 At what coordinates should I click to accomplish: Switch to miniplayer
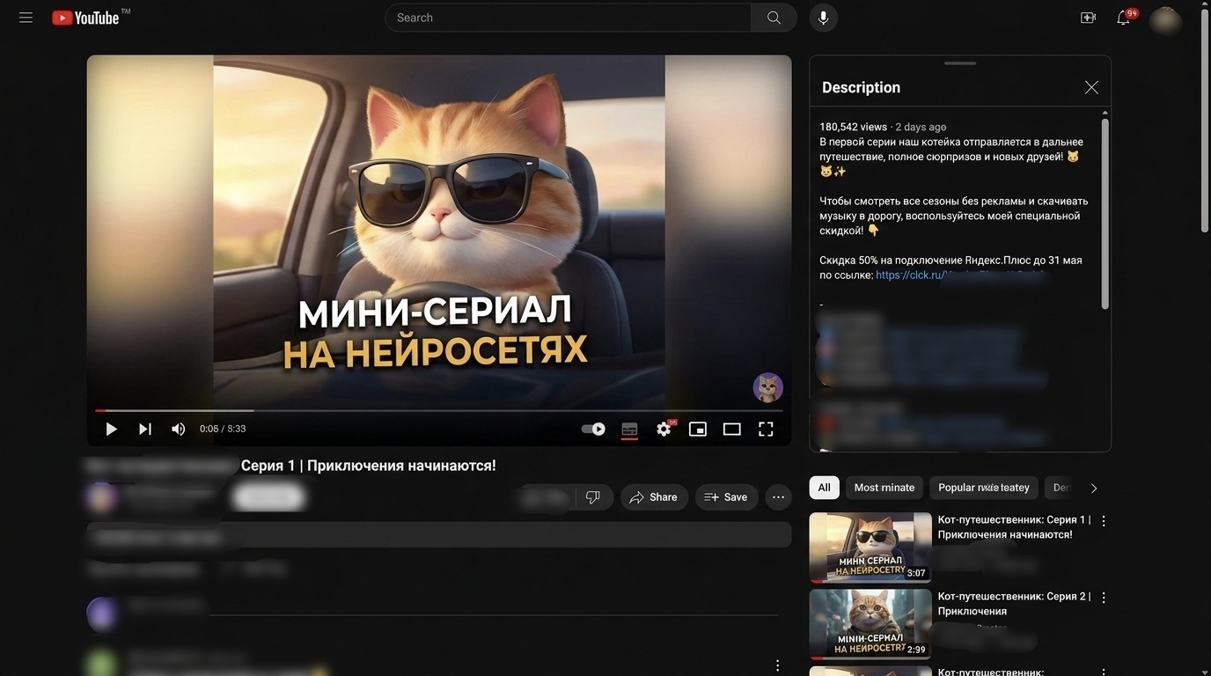[698, 429]
